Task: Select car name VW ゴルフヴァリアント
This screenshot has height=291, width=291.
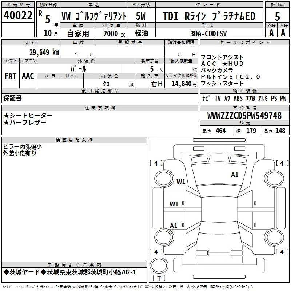Action: pyautogui.click(x=94, y=16)
